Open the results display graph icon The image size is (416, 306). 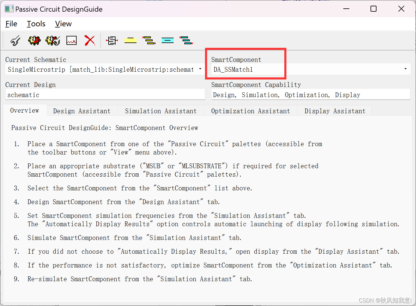[x=72, y=40]
